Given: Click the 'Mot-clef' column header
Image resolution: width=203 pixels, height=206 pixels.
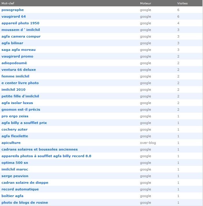Looking at the screenshot, I should (8, 3).
